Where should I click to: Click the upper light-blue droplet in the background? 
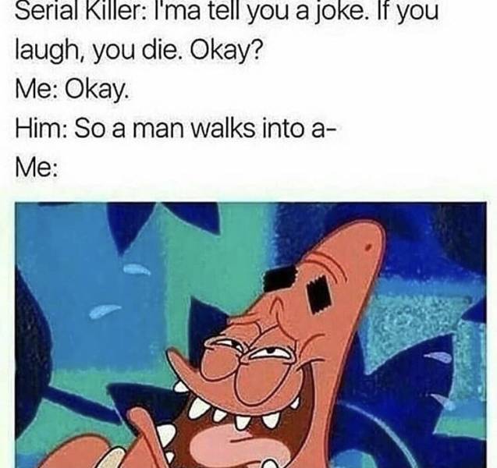(x=137, y=270)
